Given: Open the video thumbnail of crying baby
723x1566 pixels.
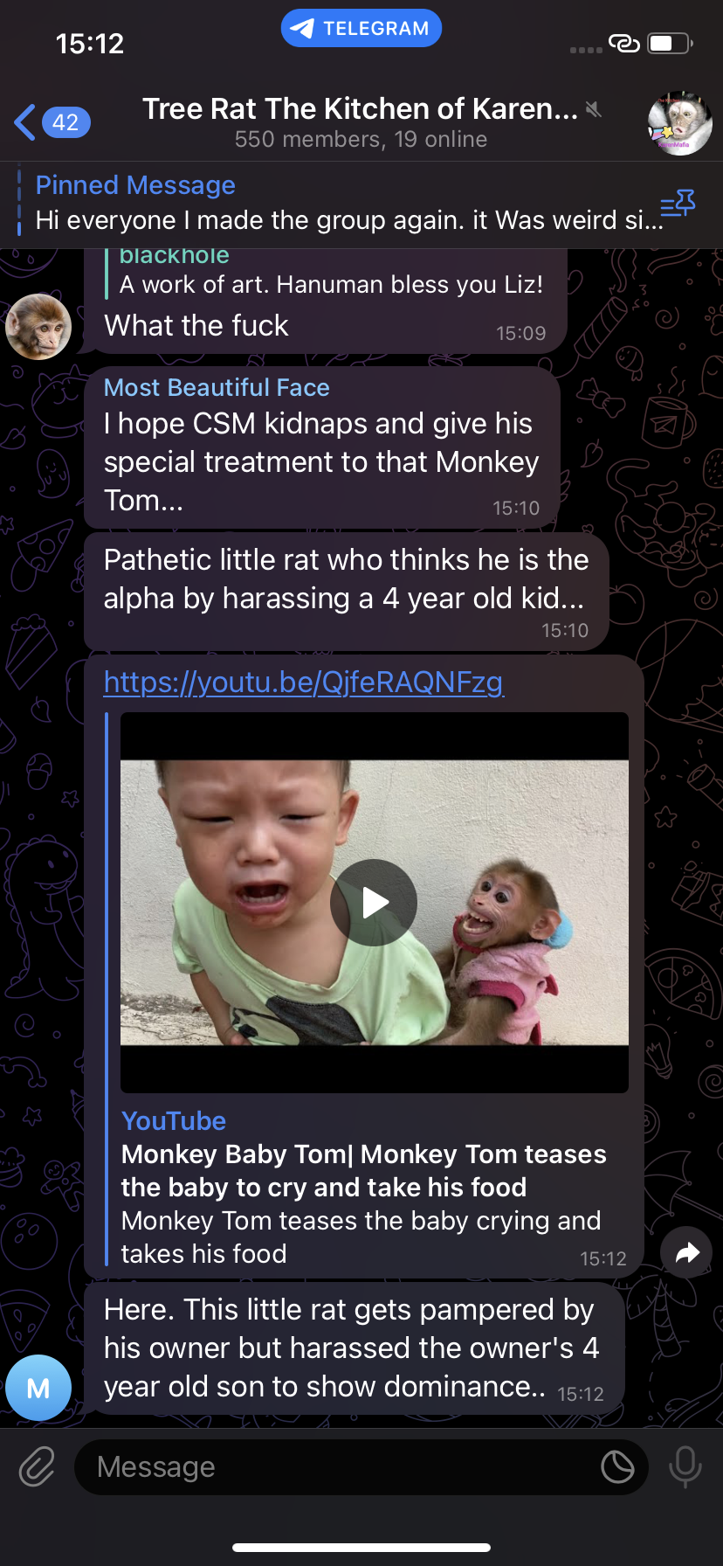Looking at the screenshot, I should click(x=374, y=903).
